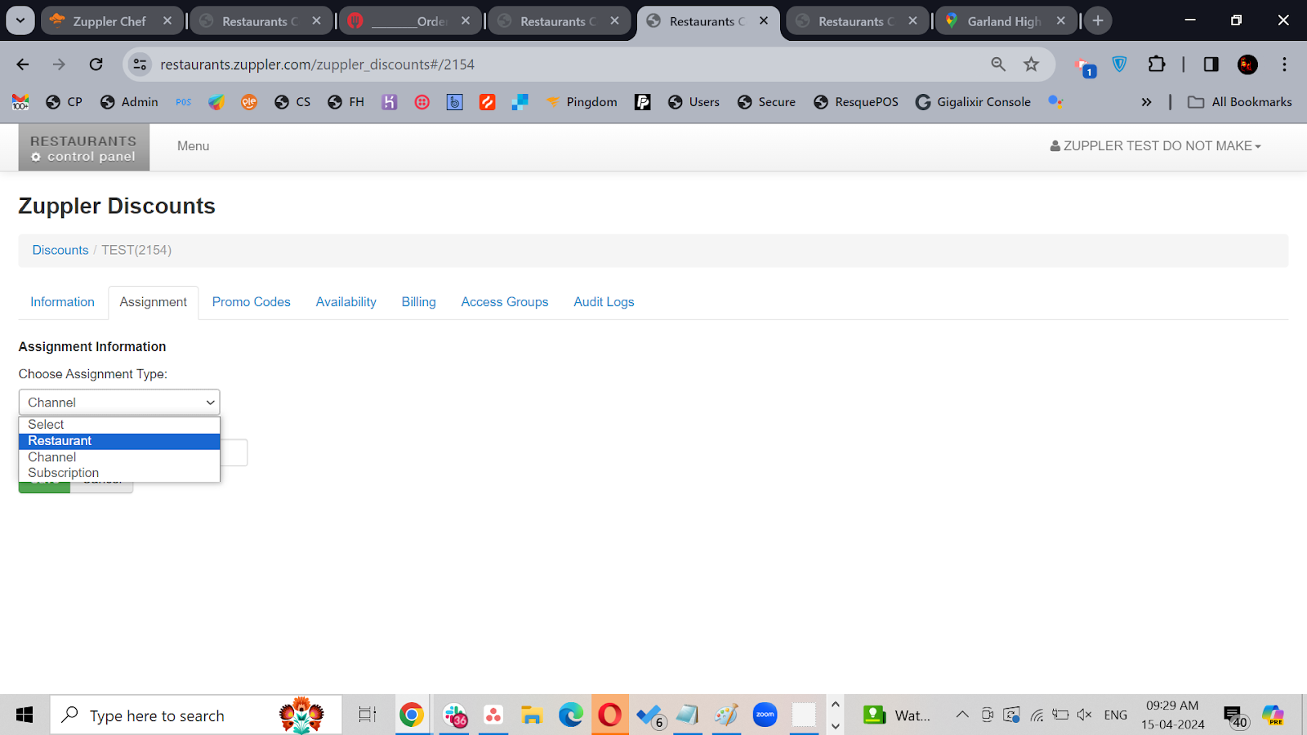Open a new browser tab

pyautogui.click(x=1098, y=21)
